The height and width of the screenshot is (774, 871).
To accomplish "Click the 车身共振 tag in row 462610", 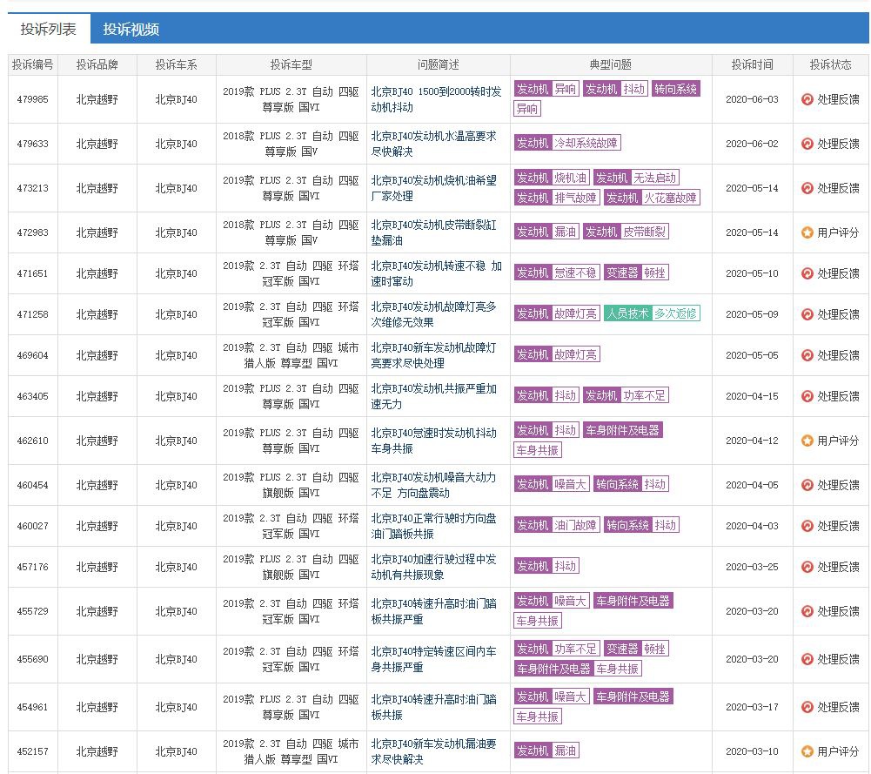I will click(x=538, y=450).
